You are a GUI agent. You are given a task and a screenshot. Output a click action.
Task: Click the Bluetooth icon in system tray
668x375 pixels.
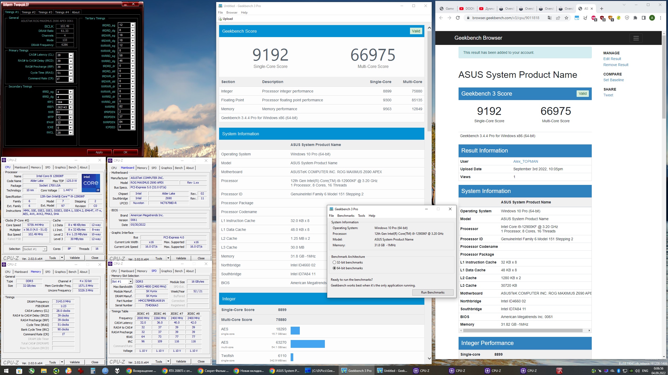coord(619,371)
